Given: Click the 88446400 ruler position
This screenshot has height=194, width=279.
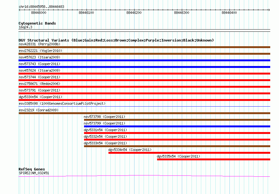Looking at the screenshot, I should point(229,13).
